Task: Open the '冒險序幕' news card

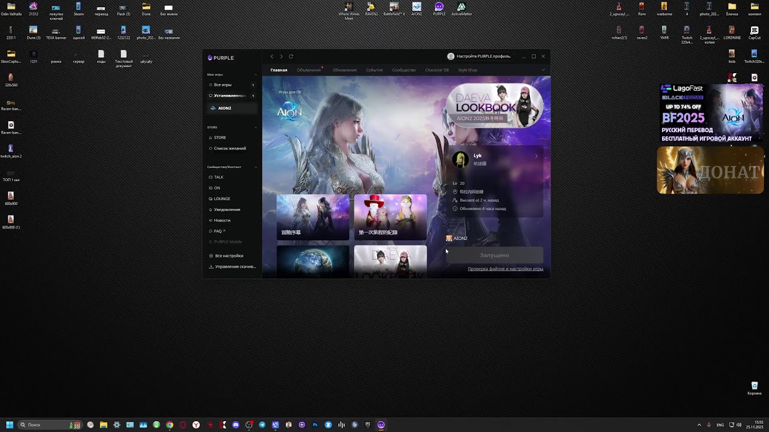Action: click(x=312, y=217)
